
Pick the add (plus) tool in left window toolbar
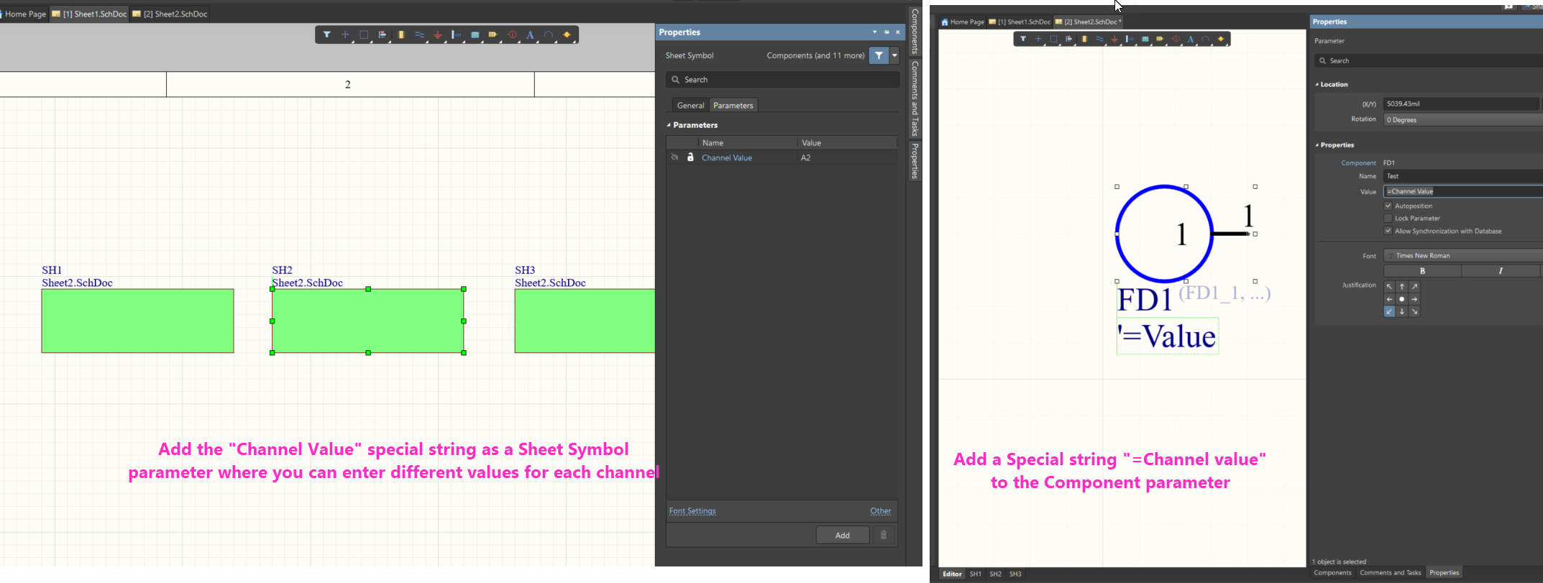pyautogui.click(x=346, y=35)
